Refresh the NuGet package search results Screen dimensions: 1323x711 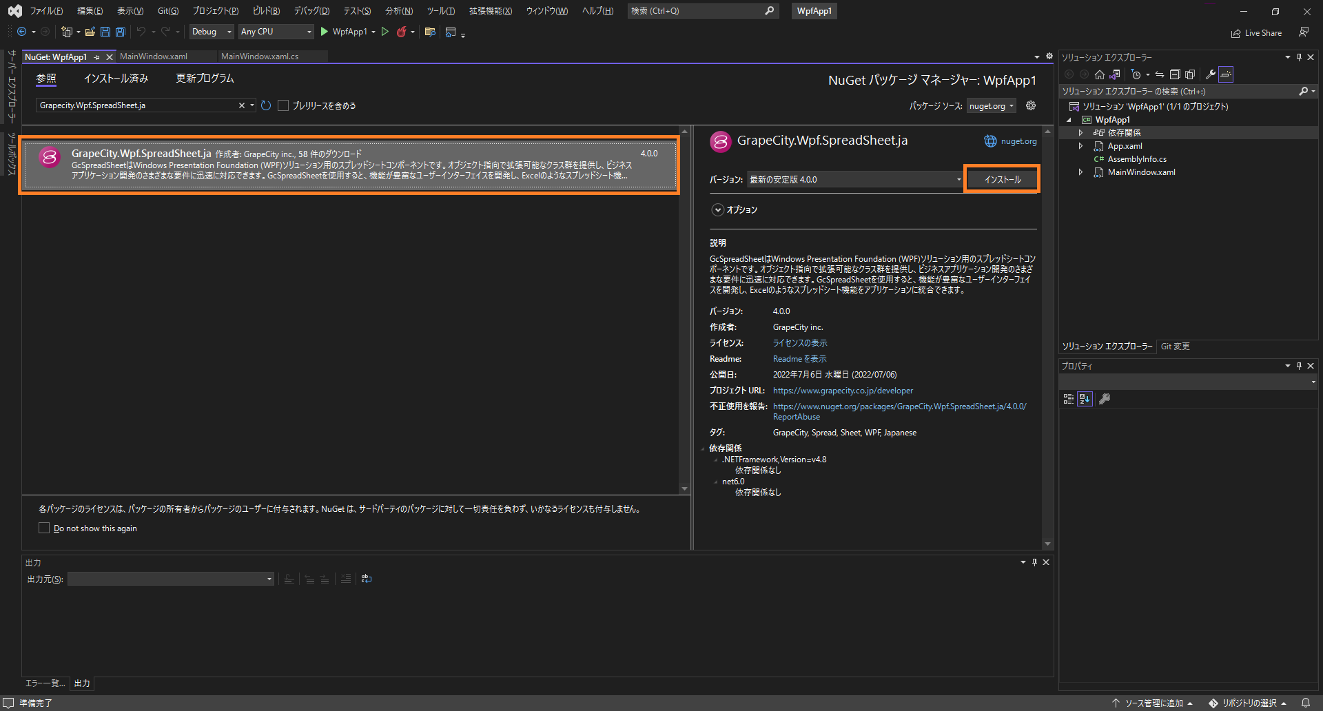[x=266, y=105]
